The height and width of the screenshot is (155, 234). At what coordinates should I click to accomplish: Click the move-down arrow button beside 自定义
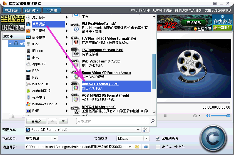(63, 121)
